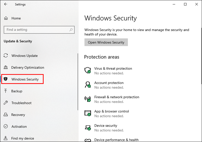The image size is (202, 142).
Task: Select Windows Security in the sidebar
Action: 25,79
